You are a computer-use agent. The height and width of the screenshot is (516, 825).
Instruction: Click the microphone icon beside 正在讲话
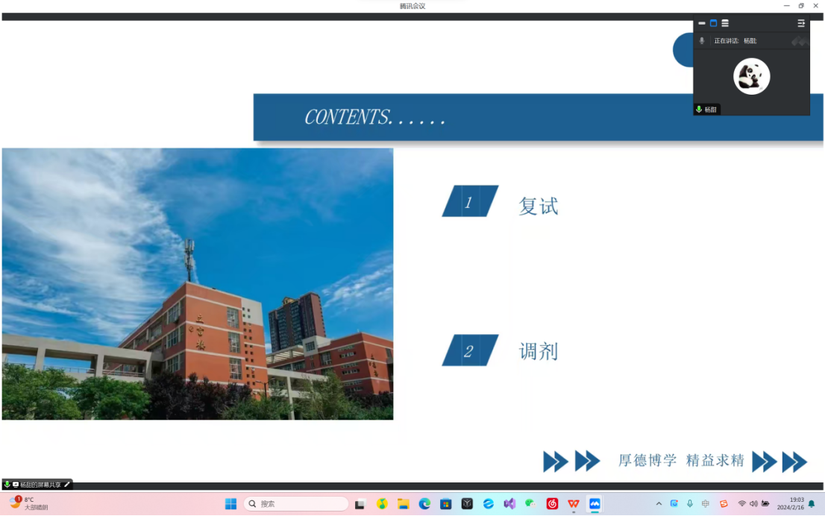pos(702,41)
